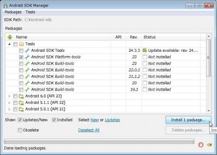Click the 24.3.3 revision cell
The height and width of the screenshot is (155, 217).
[134, 50]
